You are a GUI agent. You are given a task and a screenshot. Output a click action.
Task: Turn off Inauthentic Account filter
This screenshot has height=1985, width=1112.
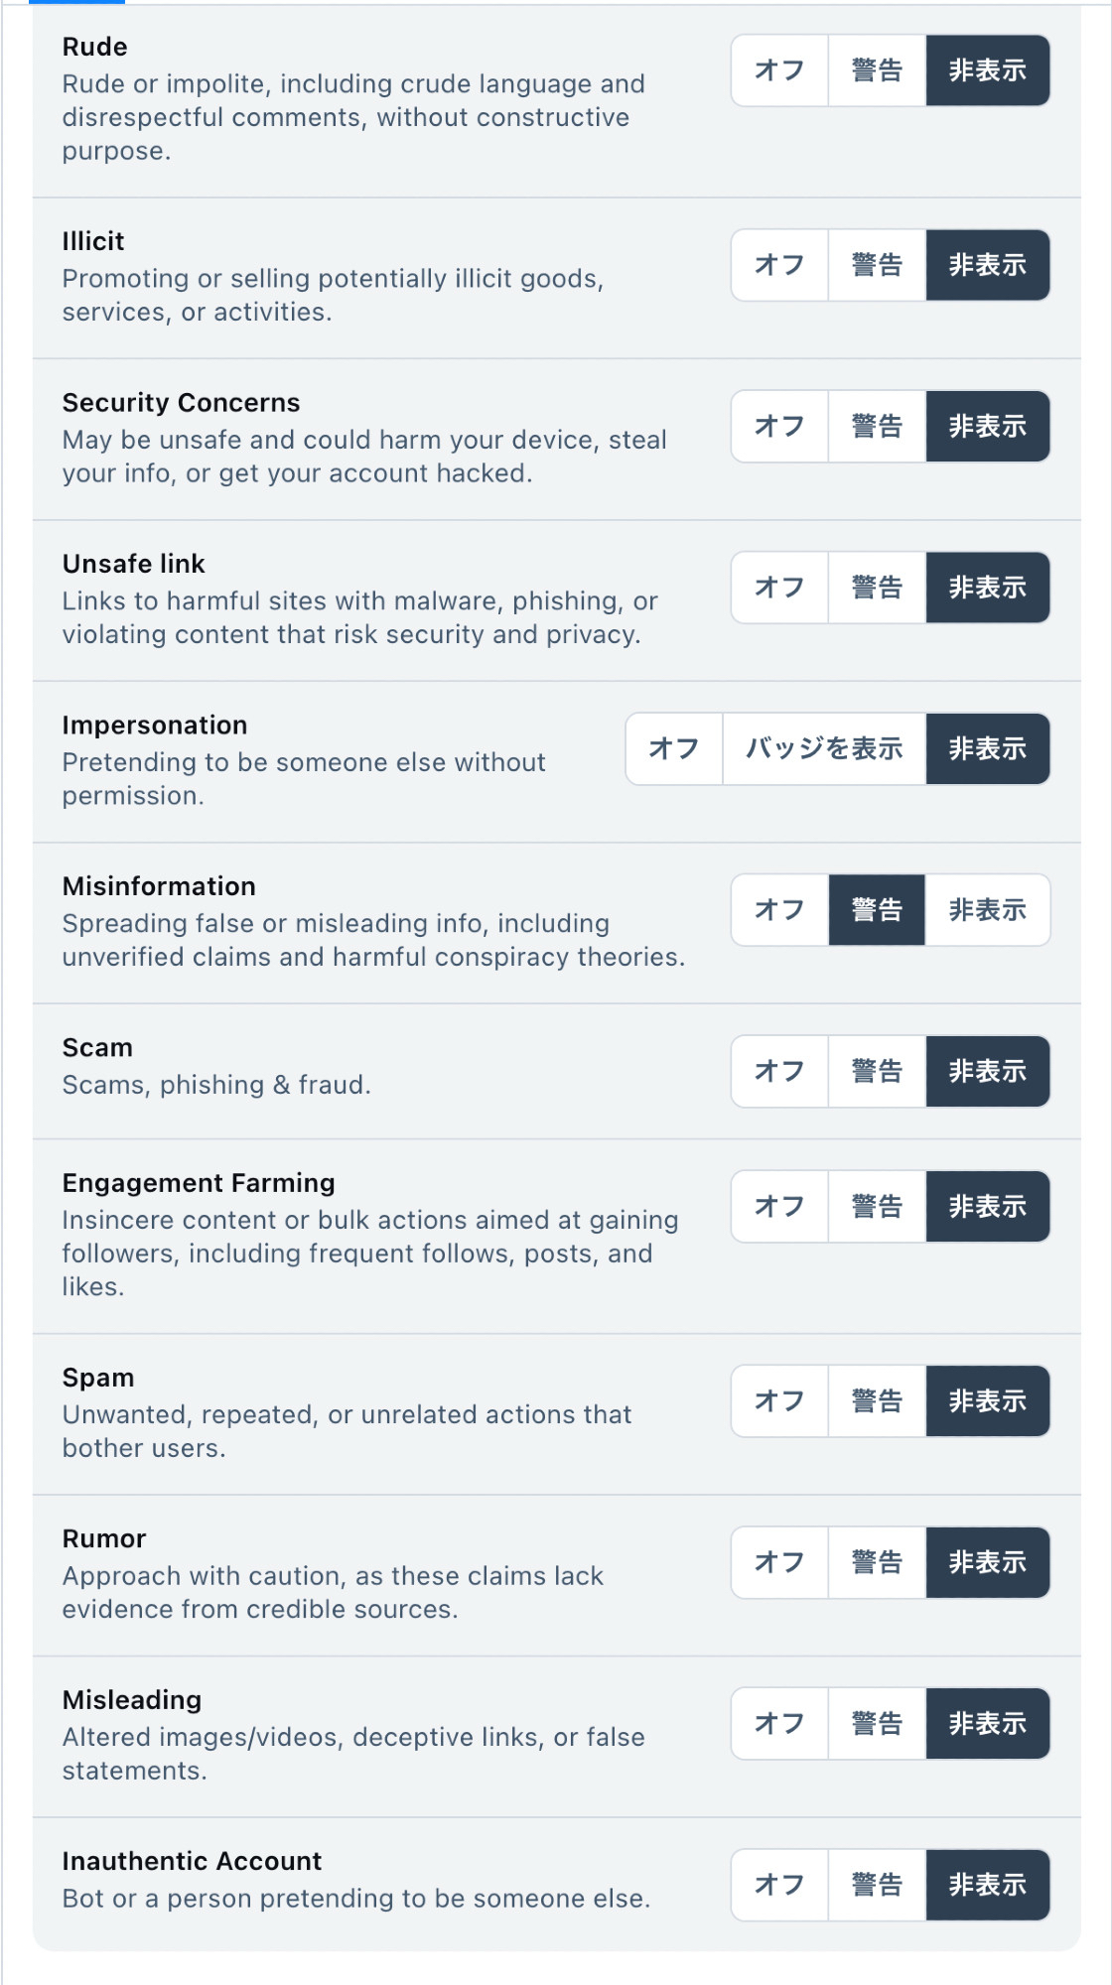tap(779, 1885)
